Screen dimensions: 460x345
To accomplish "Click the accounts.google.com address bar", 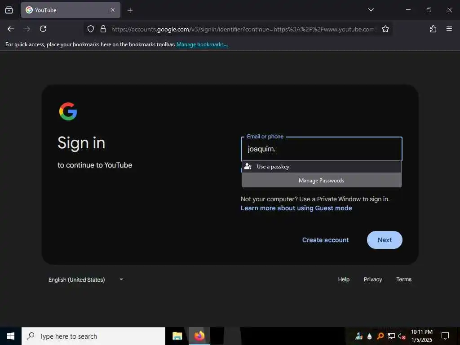I will [x=243, y=29].
